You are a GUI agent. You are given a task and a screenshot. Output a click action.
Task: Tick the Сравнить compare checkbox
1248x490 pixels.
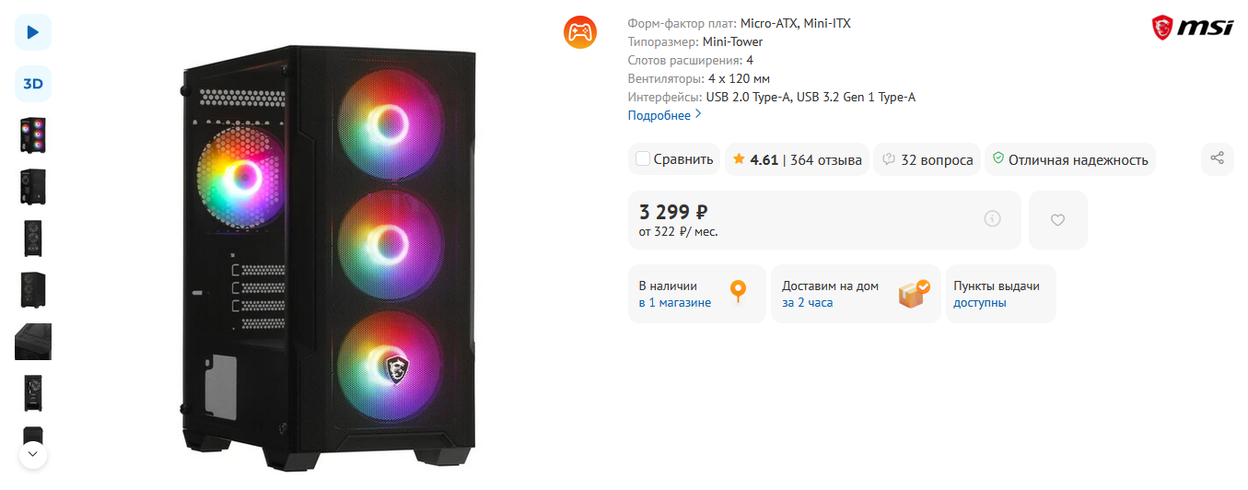click(643, 159)
